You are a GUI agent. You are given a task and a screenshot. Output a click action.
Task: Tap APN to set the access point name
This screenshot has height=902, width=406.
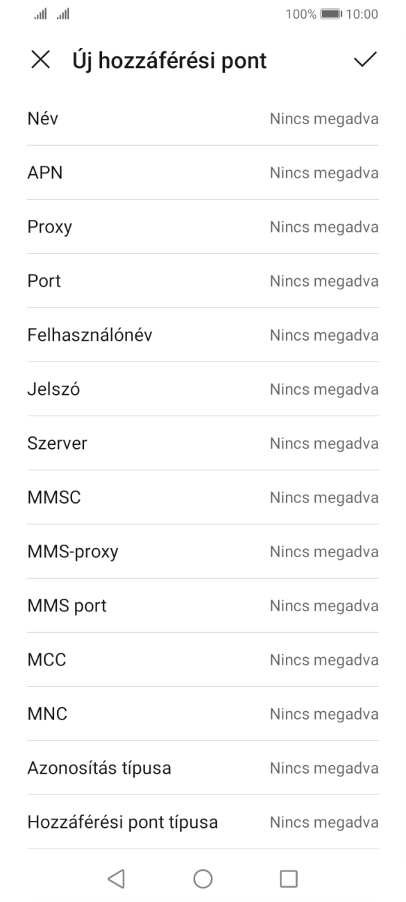tap(202, 173)
